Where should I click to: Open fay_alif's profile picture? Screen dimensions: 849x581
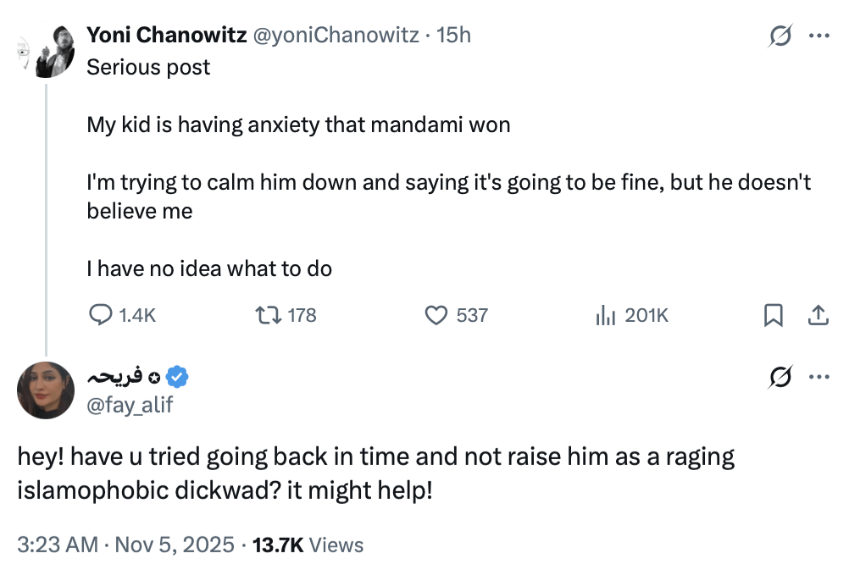(x=46, y=390)
